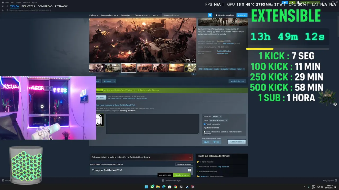
Task: Click the thumbs up Sí recommendation button
Action: [206, 142]
